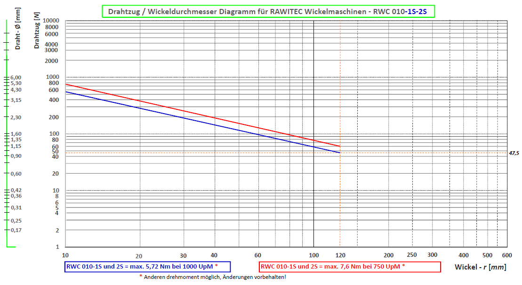Click the wire diameter value 0,17
Screen dimensions: 522x285
[16, 230]
